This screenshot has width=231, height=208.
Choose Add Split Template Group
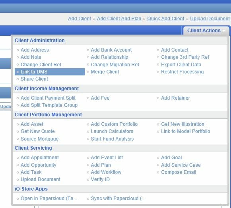(49, 105)
